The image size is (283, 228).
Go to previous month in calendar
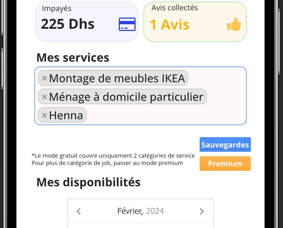pyautogui.click(x=79, y=211)
